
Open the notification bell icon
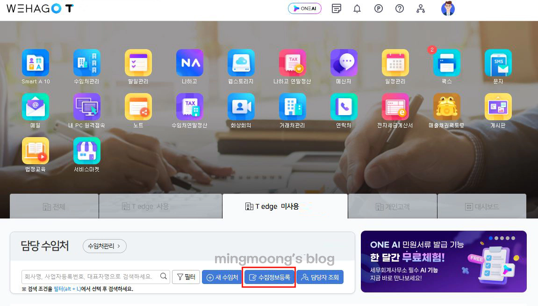click(x=357, y=8)
